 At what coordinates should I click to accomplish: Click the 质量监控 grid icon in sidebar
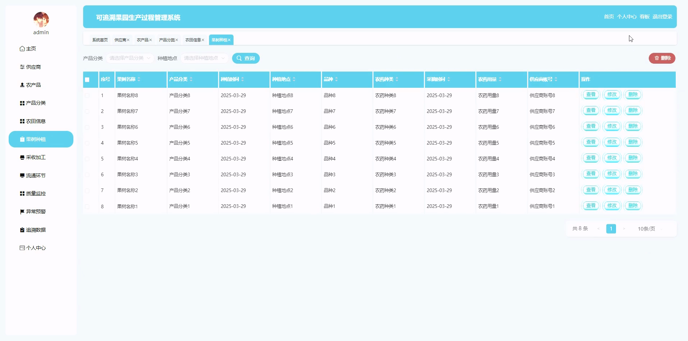click(x=22, y=194)
